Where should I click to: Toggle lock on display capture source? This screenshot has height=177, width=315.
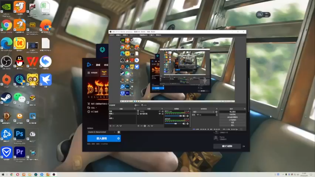point(162,114)
